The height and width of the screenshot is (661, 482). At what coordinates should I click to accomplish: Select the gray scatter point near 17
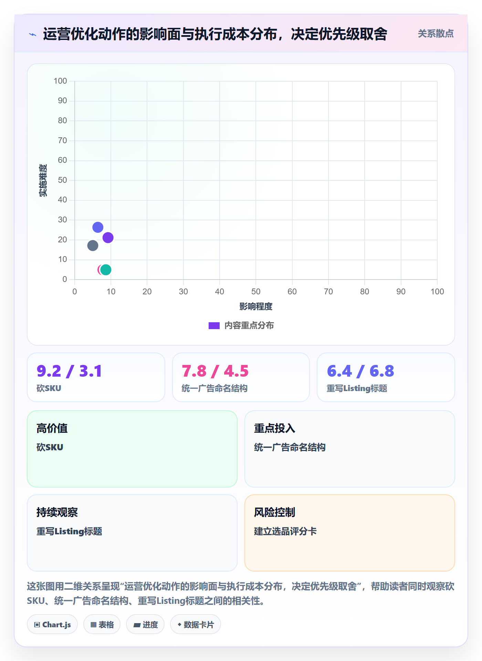point(93,245)
